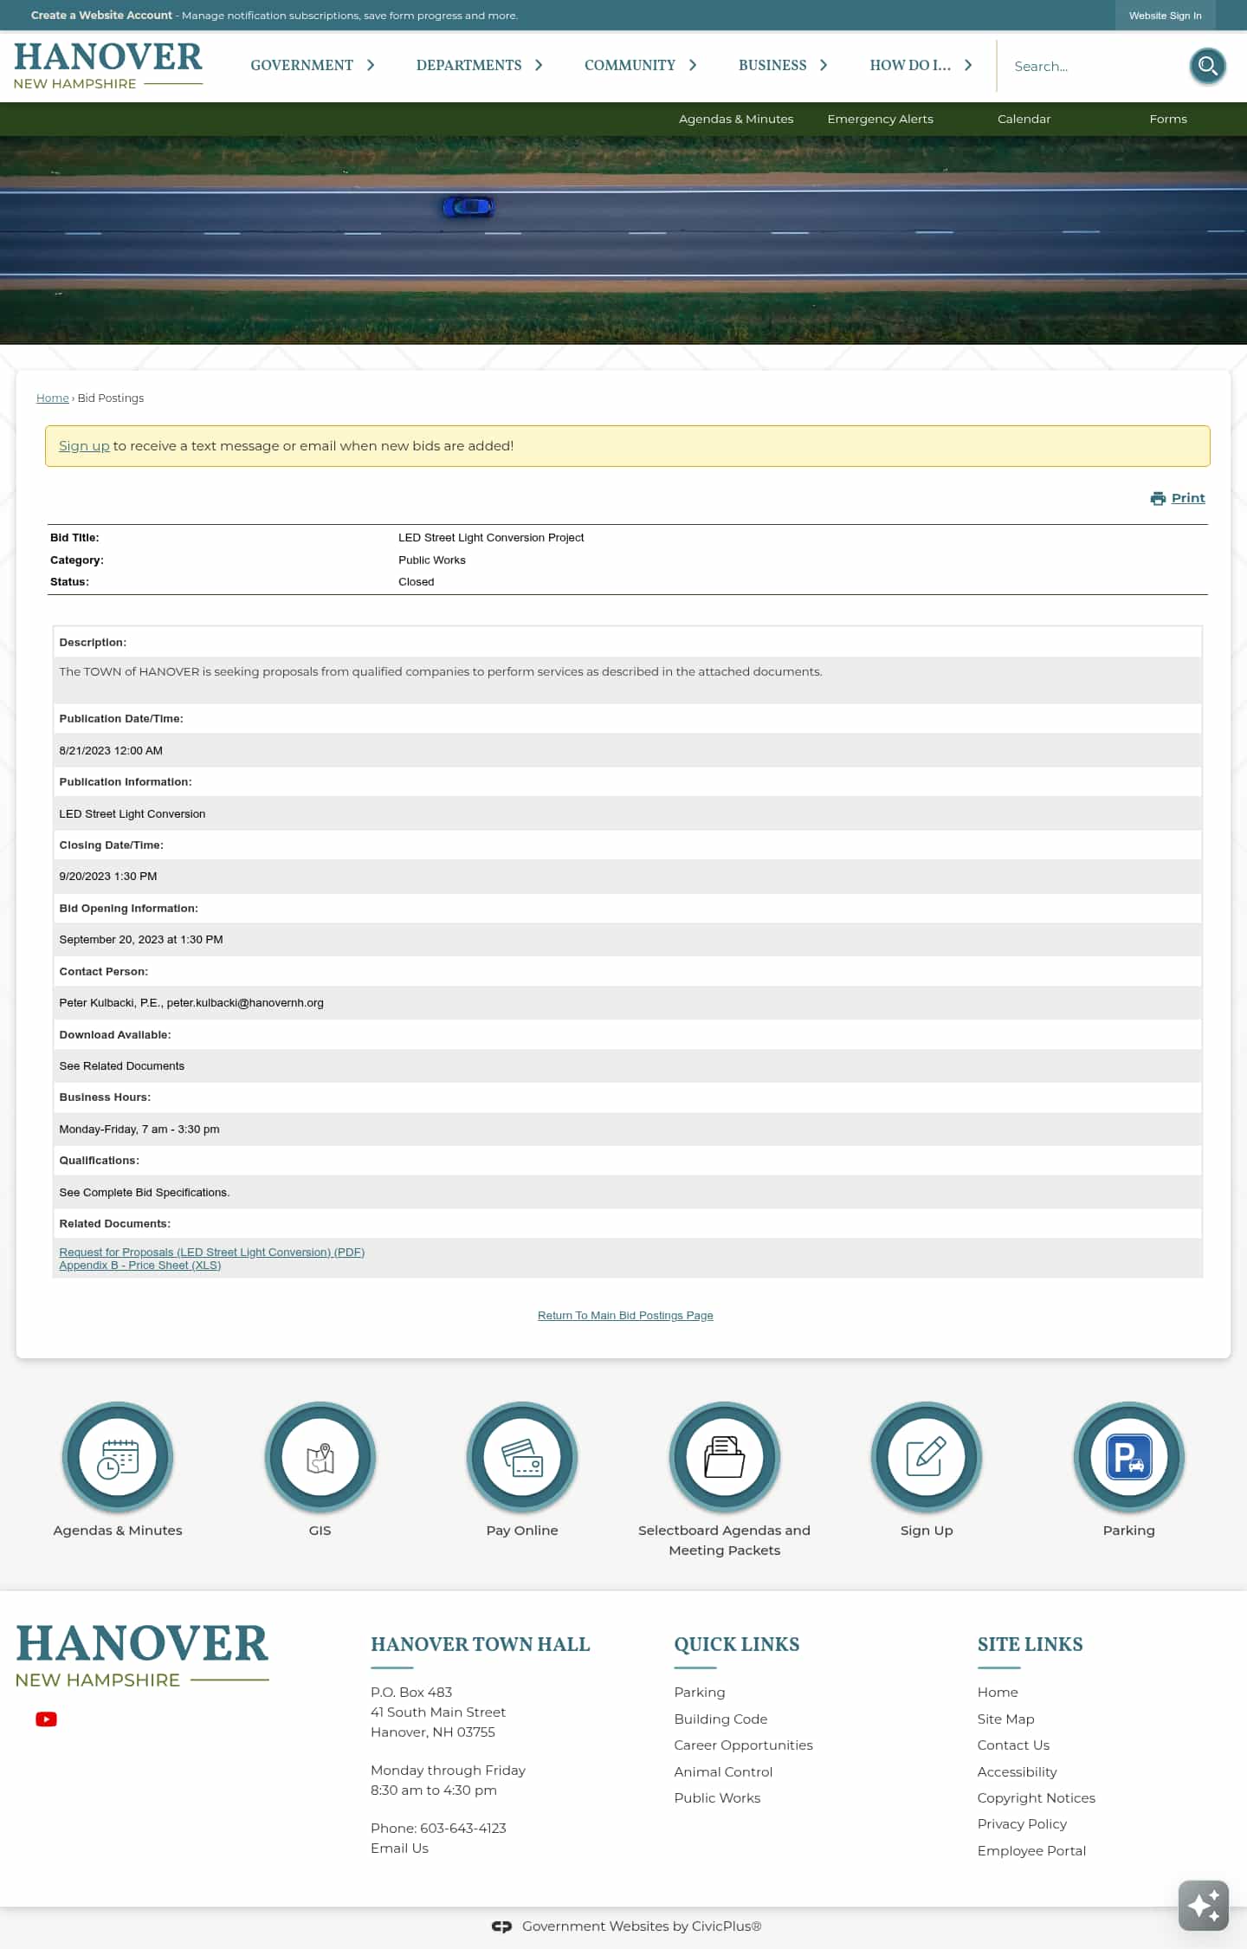The image size is (1247, 1949).
Task: Open Career Opportunities quick link
Action: [743, 1745]
